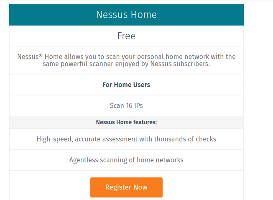Click the registered trademark symbol after Nessus
Image resolution: width=273 pixels, height=200 pixels.
(41, 55)
